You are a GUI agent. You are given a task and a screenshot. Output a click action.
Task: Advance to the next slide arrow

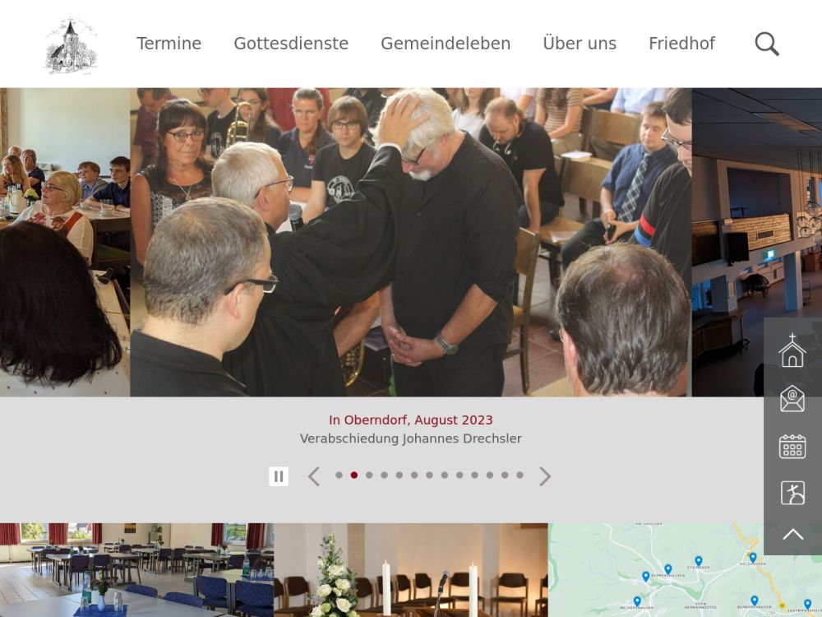pos(545,476)
